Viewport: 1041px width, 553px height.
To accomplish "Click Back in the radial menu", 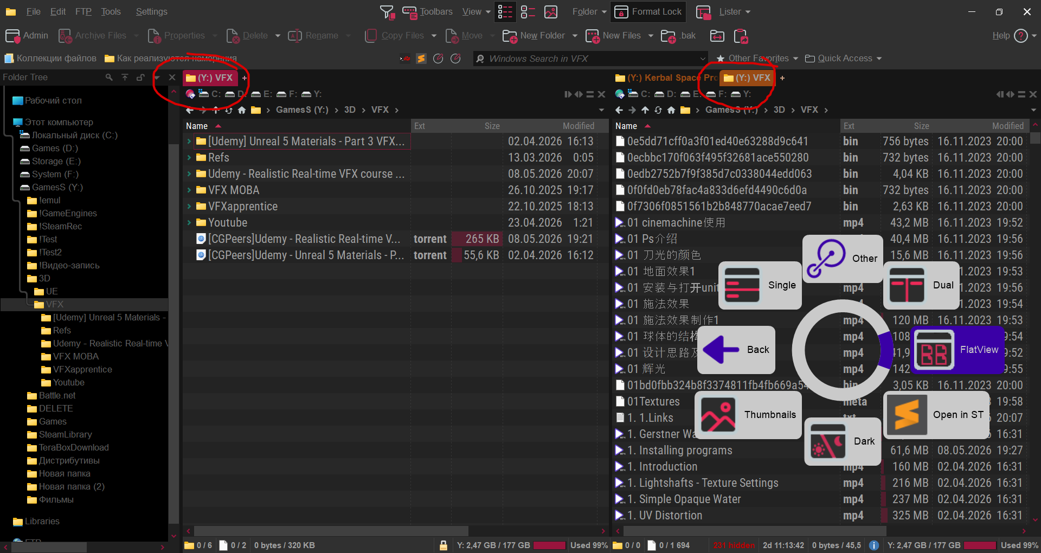I will point(736,350).
